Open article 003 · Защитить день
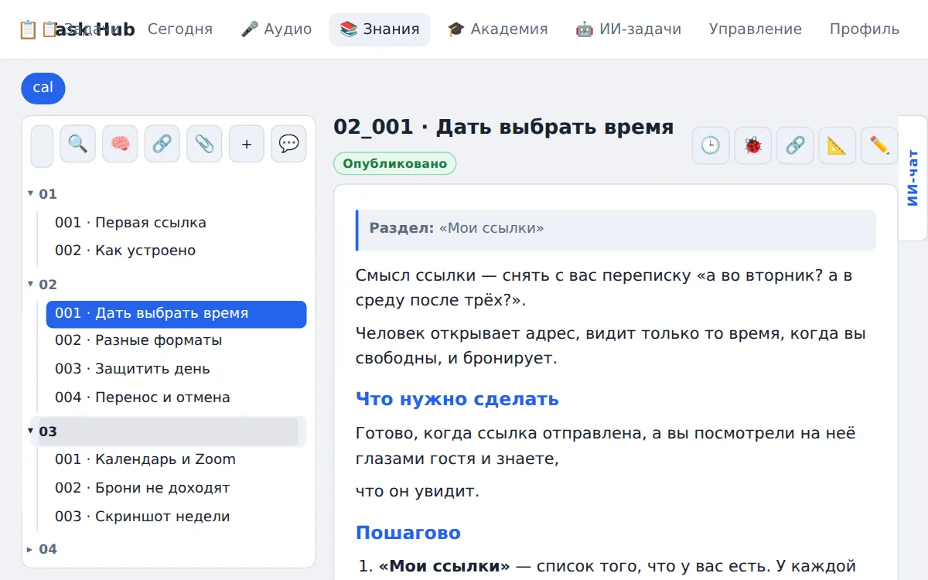 pyautogui.click(x=176, y=369)
